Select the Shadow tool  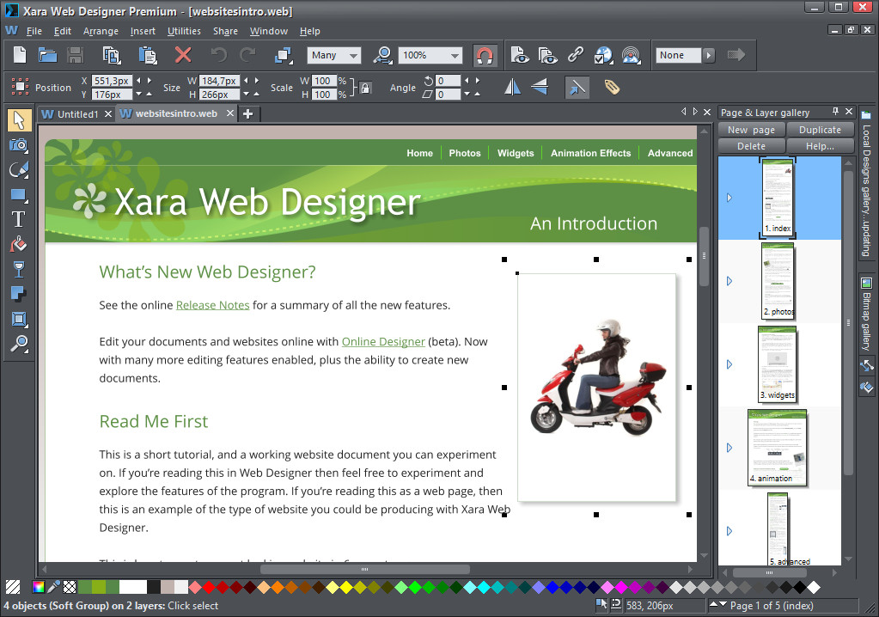pyautogui.click(x=19, y=294)
